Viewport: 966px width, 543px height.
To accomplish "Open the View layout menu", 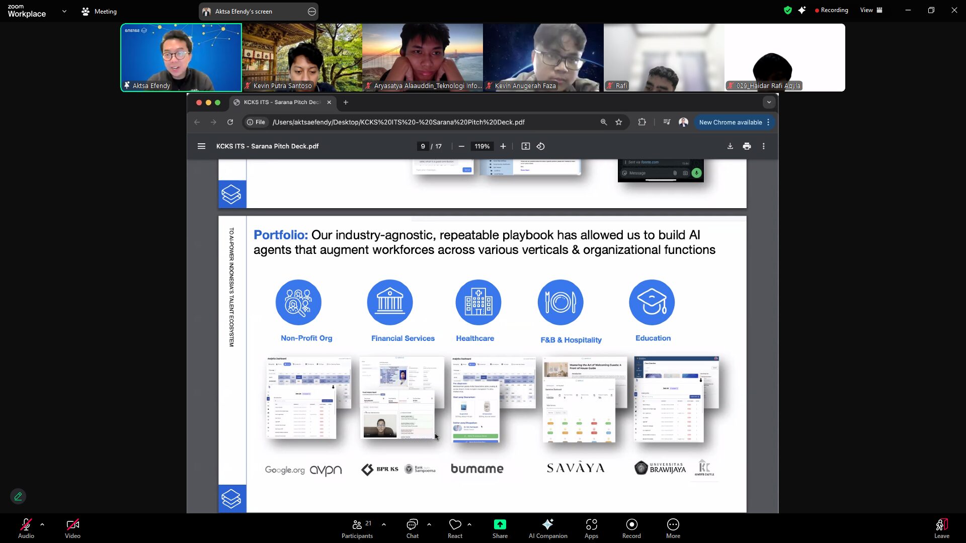I will 871,10.
